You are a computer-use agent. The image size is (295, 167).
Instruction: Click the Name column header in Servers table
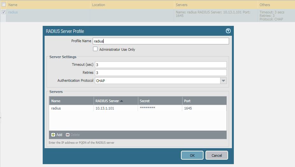71,101
